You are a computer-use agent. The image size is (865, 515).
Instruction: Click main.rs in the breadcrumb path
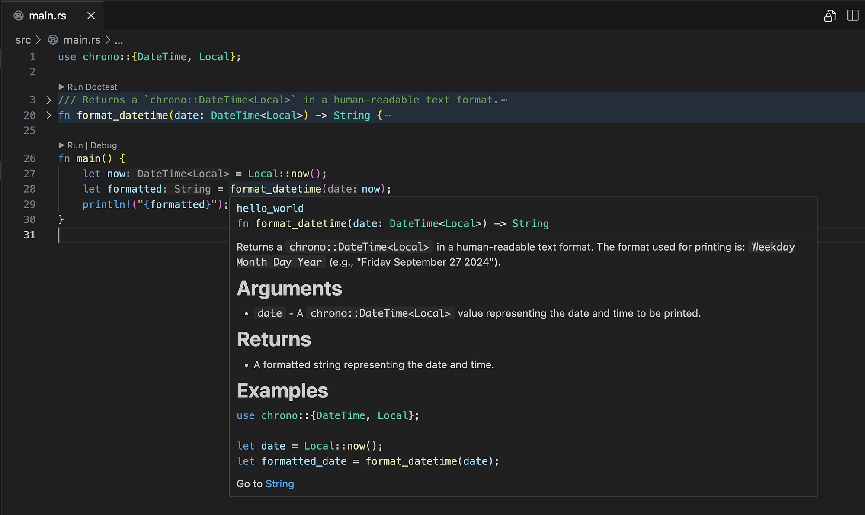pyautogui.click(x=82, y=40)
